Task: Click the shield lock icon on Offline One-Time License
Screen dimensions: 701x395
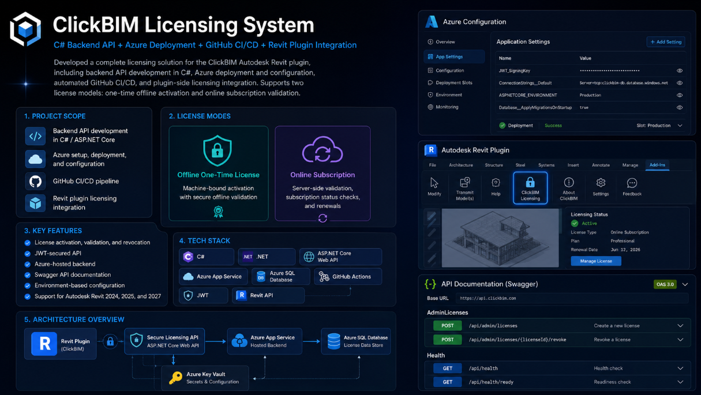Action: point(218,150)
